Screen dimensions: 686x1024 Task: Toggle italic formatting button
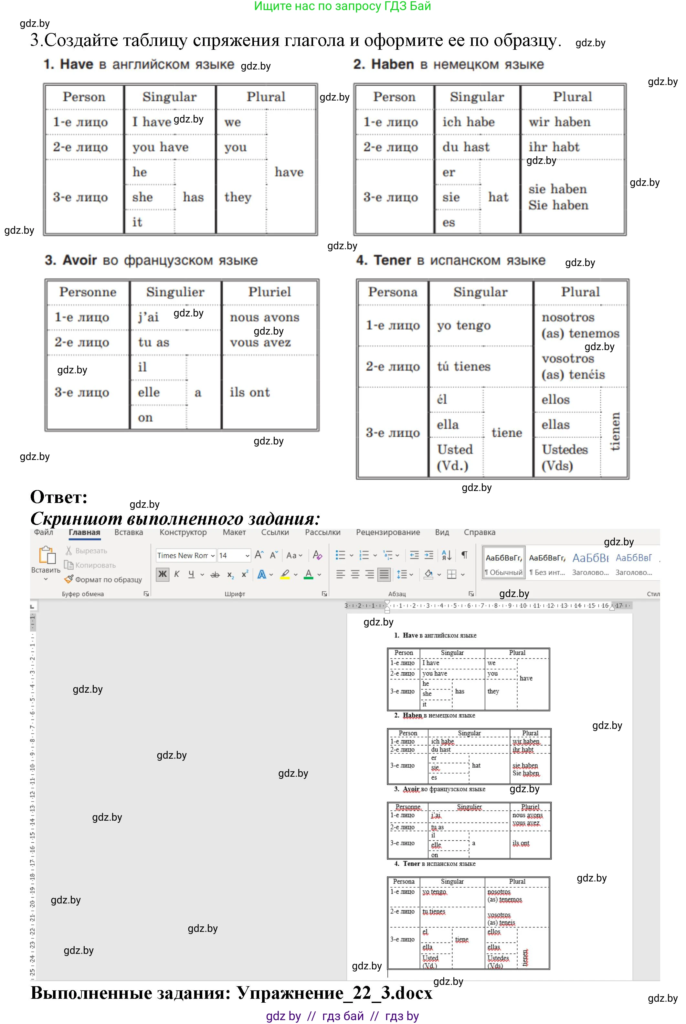pos(177,574)
